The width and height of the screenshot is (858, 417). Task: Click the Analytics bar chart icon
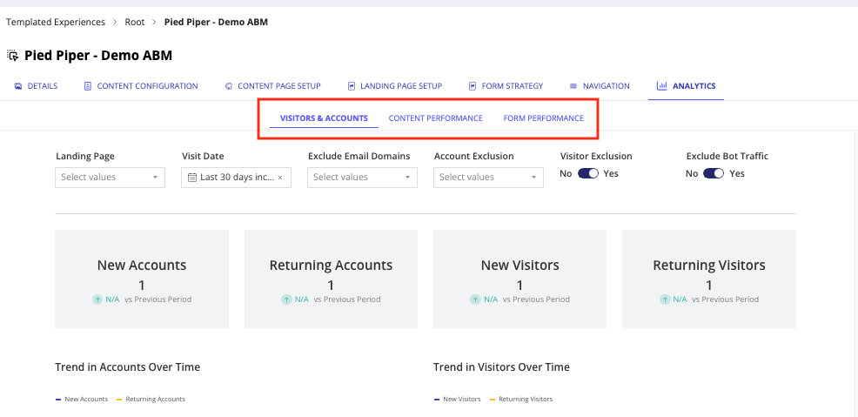click(661, 85)
